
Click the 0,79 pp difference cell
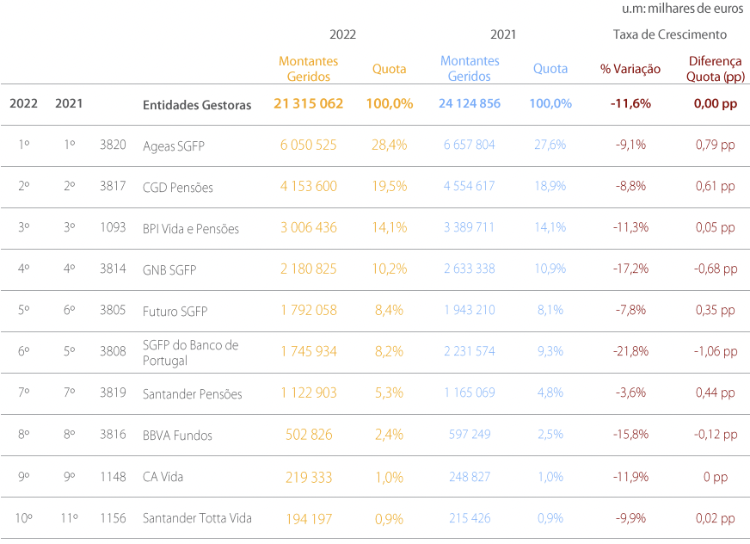coord(715,145)
